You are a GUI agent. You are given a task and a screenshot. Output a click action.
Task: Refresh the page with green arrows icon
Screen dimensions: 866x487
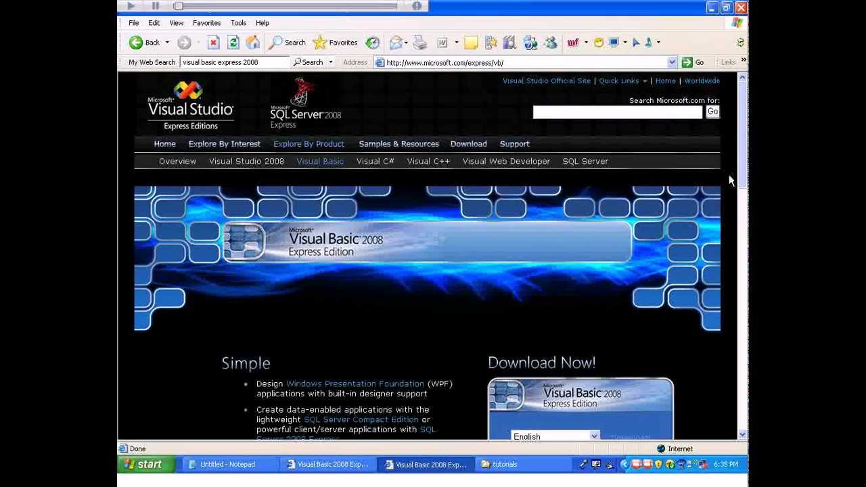pos(233,43)
